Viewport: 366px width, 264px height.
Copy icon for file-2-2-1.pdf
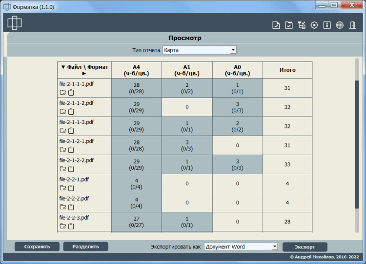click(71, 188)
